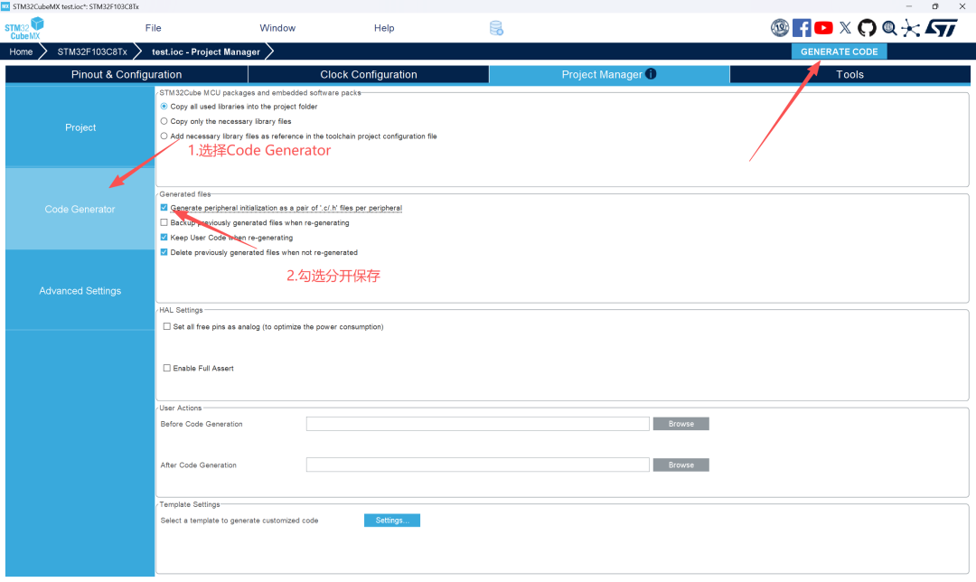Select Copy only necessary library files
This screenshot has width=976, height=582.
click(x=164, y=121)
